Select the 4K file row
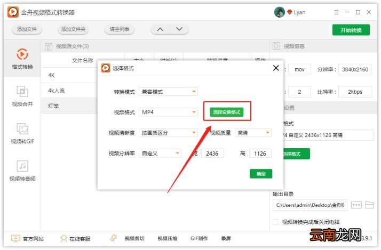381x250 pixels. [69, 75]
